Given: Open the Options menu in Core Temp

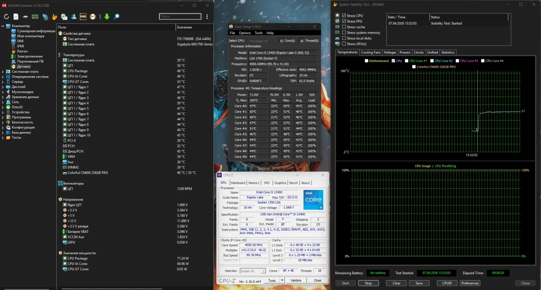Looking at the screenshot, I should (x=245, y=33).
